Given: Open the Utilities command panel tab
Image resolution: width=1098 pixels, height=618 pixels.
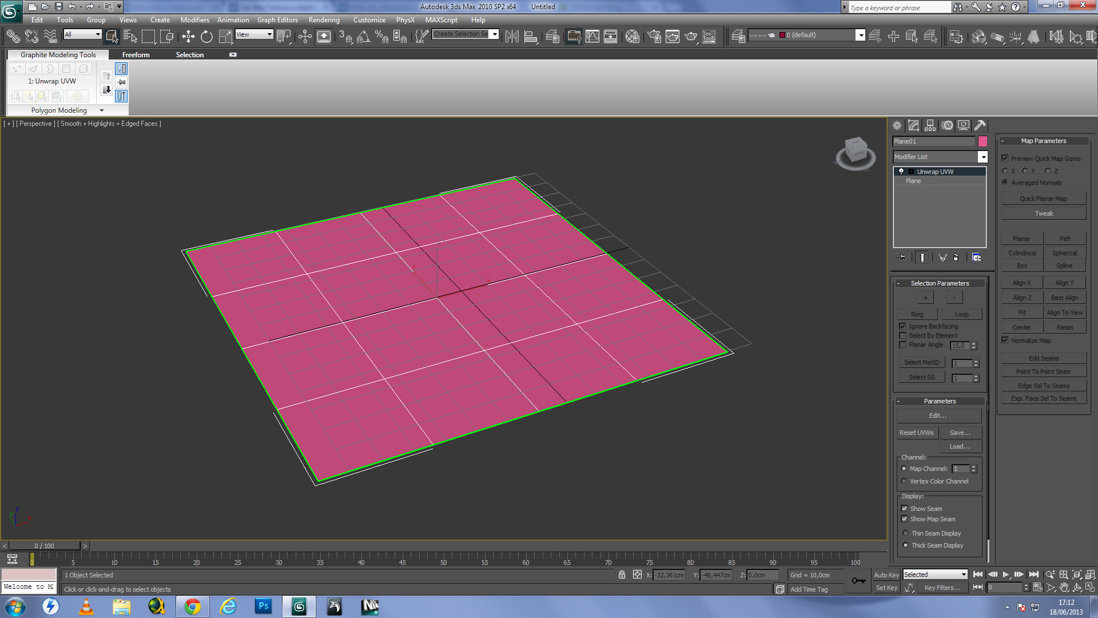Looking at the screenshot, I should [x=980, y=125].
